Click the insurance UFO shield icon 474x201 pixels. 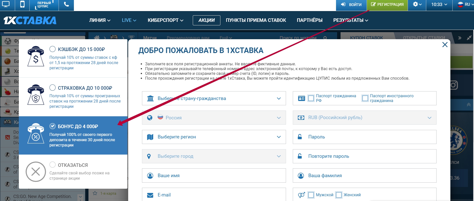point(36,95)
